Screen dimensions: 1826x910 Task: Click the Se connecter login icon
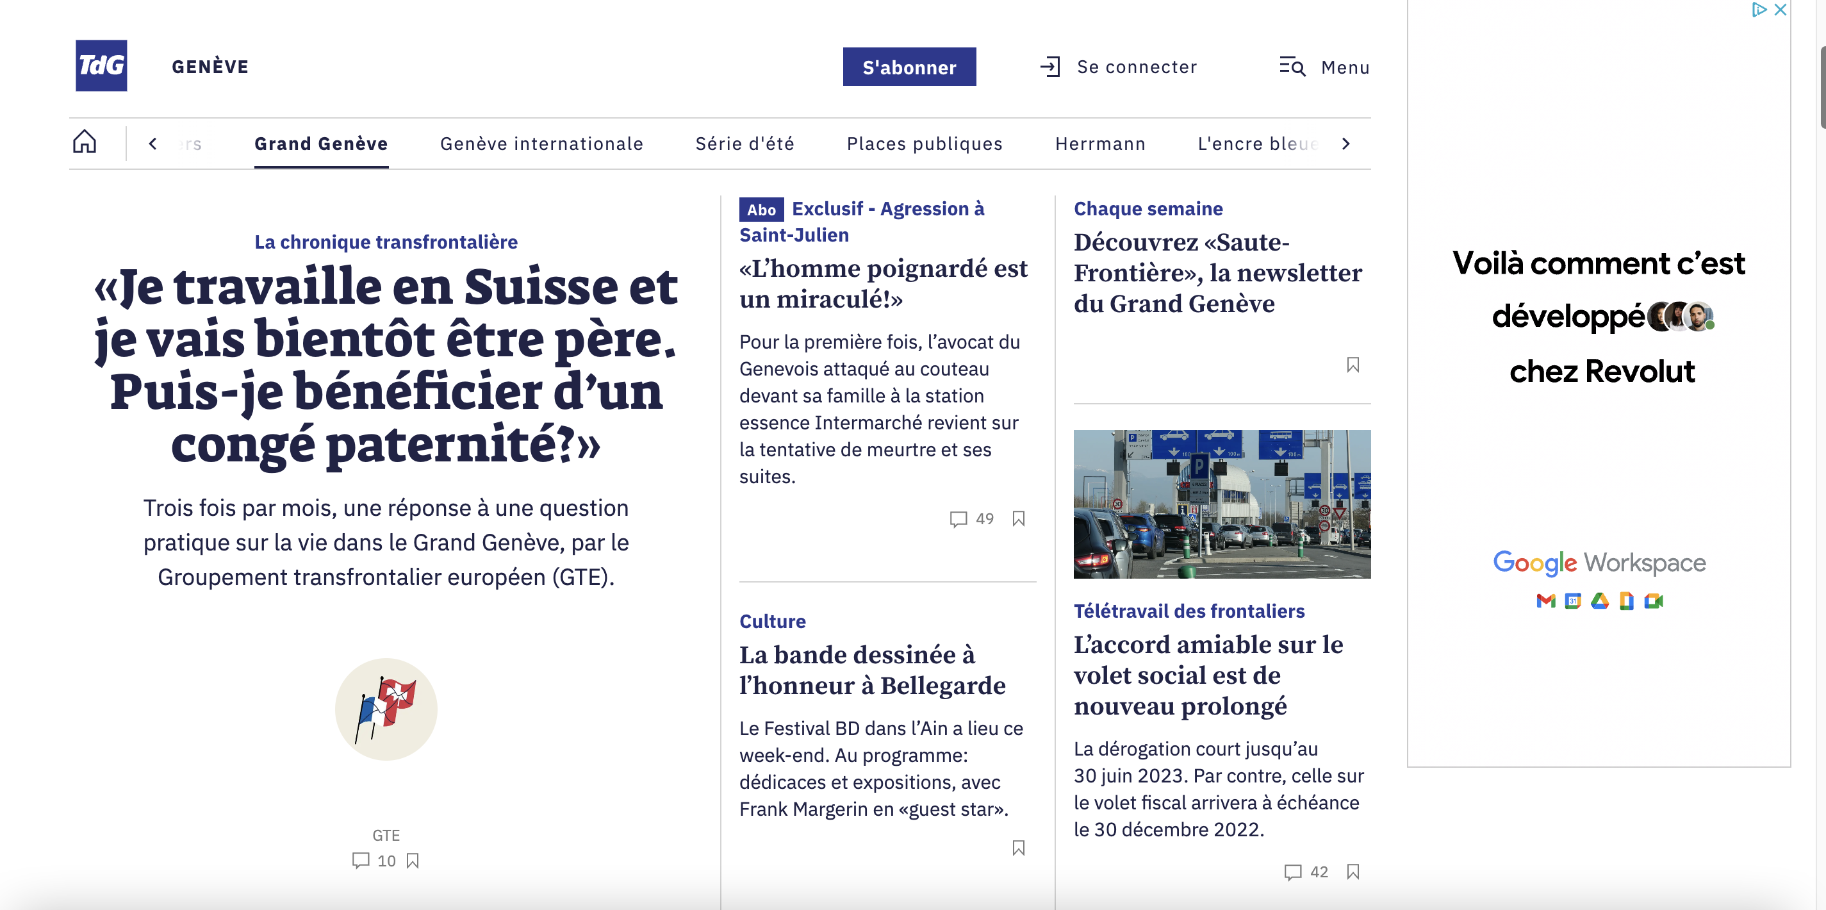1050,67
